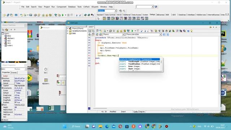Viewport: 231px width, 130px height.
Task: Click the Bandicam record icon in taskbar
Action: point(167,126)
